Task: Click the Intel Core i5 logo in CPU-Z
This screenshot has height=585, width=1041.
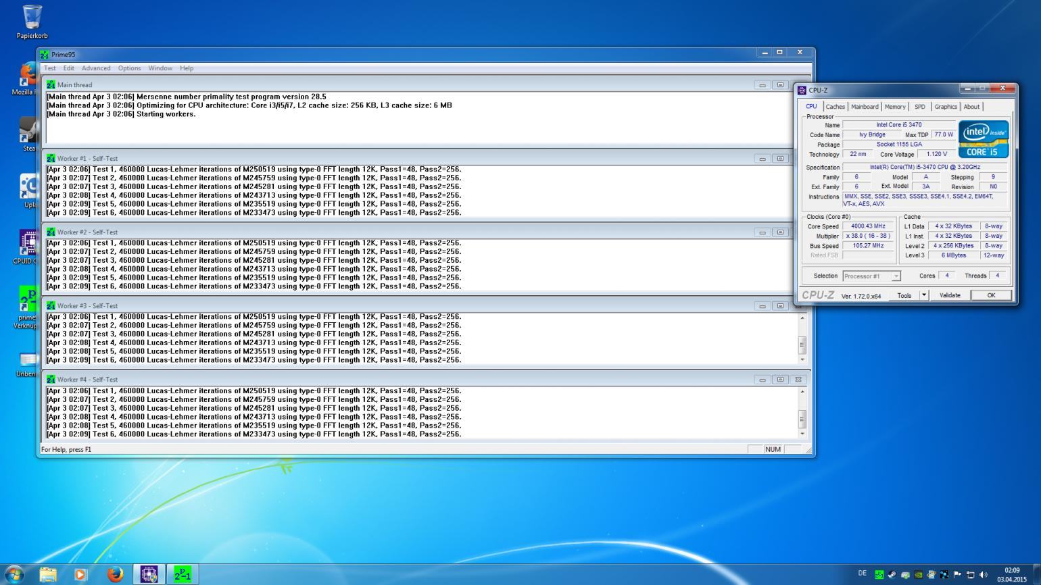Action: 984,139
